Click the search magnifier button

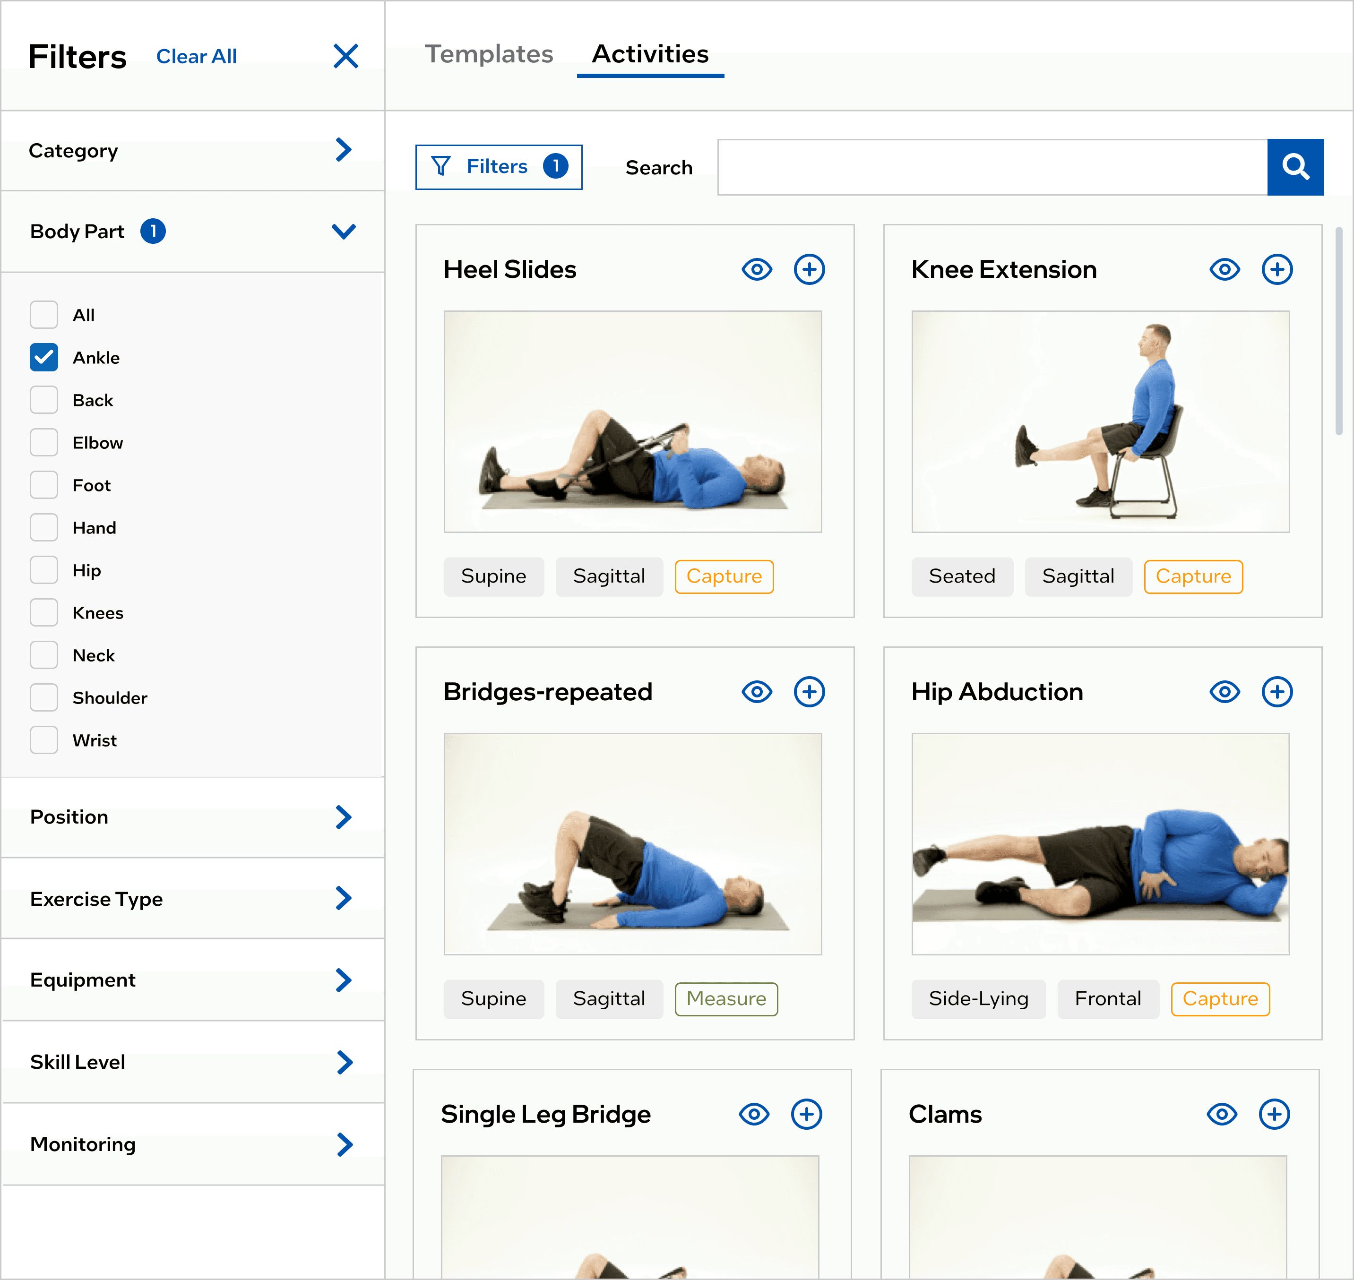[1294, 167]
